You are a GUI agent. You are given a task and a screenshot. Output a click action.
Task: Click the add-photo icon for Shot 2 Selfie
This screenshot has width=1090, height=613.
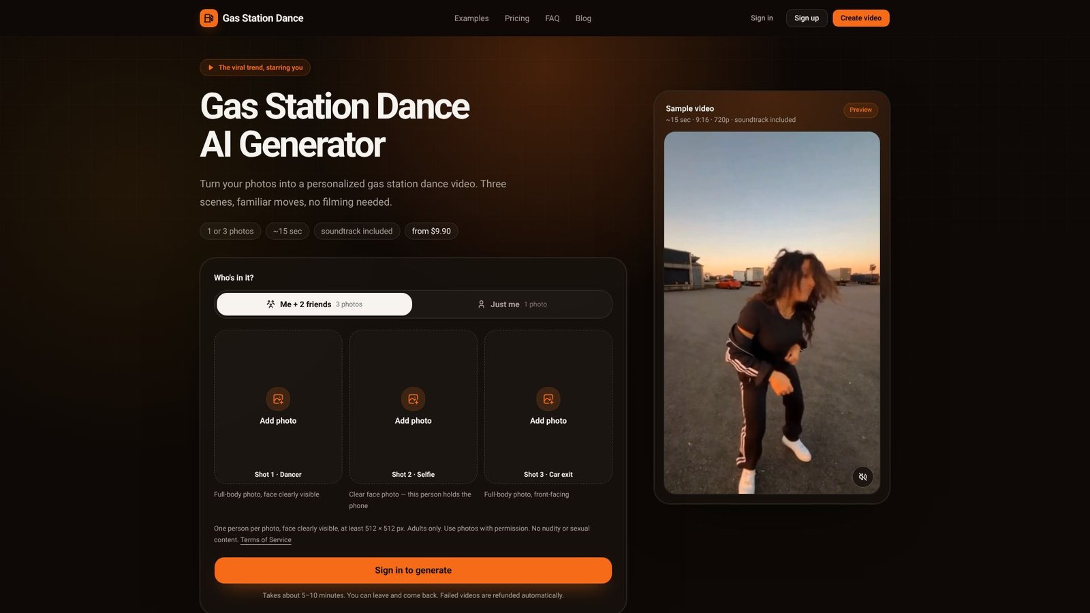pos(413,399)
